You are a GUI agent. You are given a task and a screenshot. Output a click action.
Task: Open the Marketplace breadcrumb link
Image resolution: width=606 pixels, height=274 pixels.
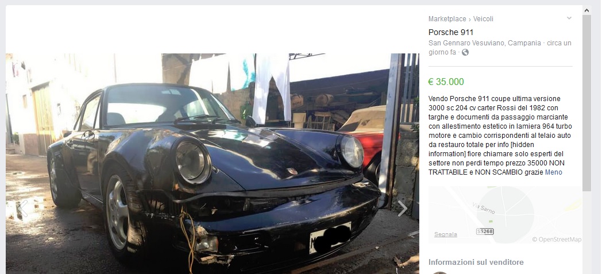(447, 19)
